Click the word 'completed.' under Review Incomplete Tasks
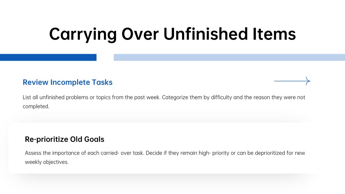345x194 pixels. (x=36, y=106)
